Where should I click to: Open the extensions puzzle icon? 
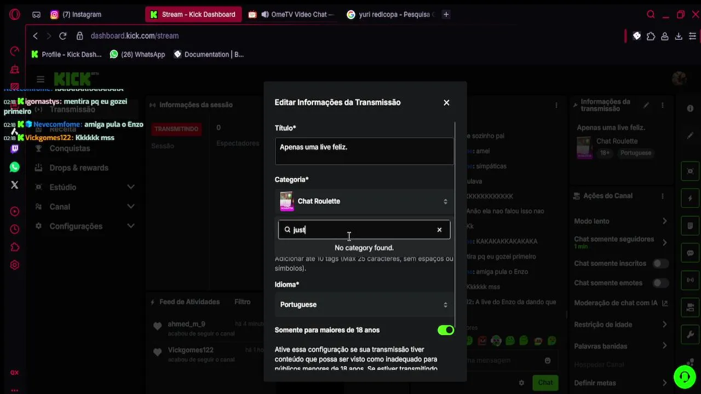pos(651,36)
